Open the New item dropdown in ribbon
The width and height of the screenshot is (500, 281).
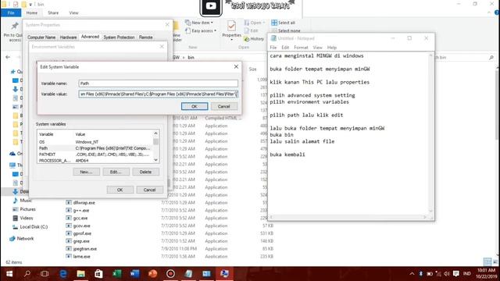pyautogui.click(x=199, y=23)
